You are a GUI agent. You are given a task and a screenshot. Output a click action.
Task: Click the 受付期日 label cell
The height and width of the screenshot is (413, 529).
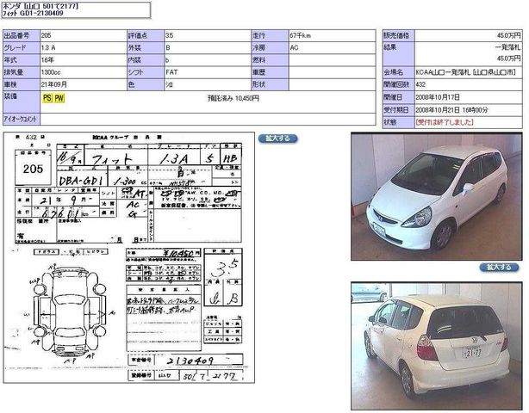click(x=399, y=109)
